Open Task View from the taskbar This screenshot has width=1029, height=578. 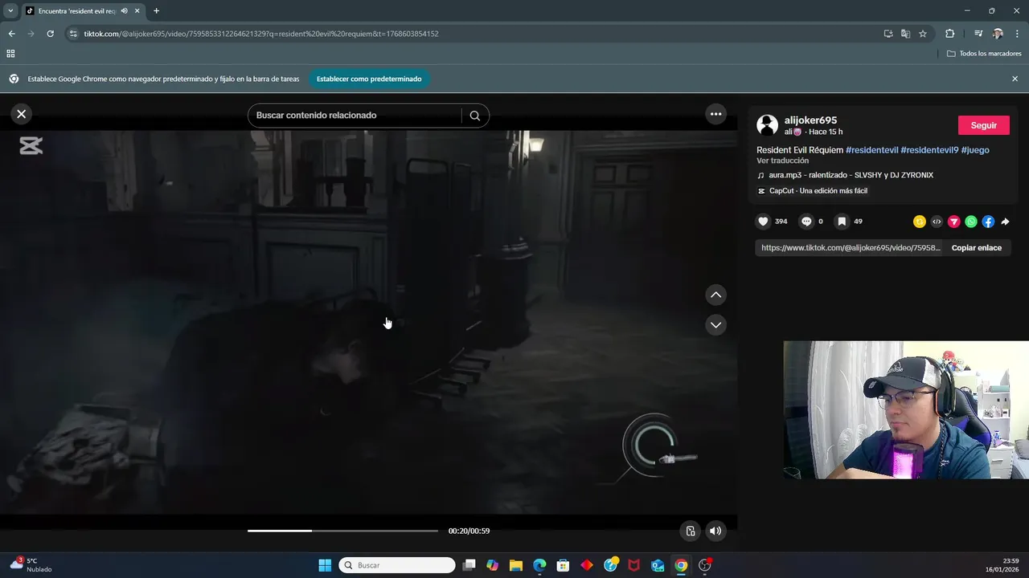click(469, 565)
